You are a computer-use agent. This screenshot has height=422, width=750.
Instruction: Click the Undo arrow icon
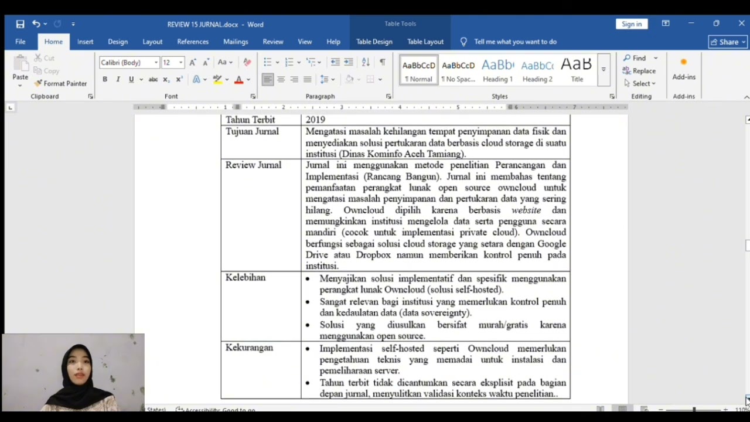tap(36, 24)
